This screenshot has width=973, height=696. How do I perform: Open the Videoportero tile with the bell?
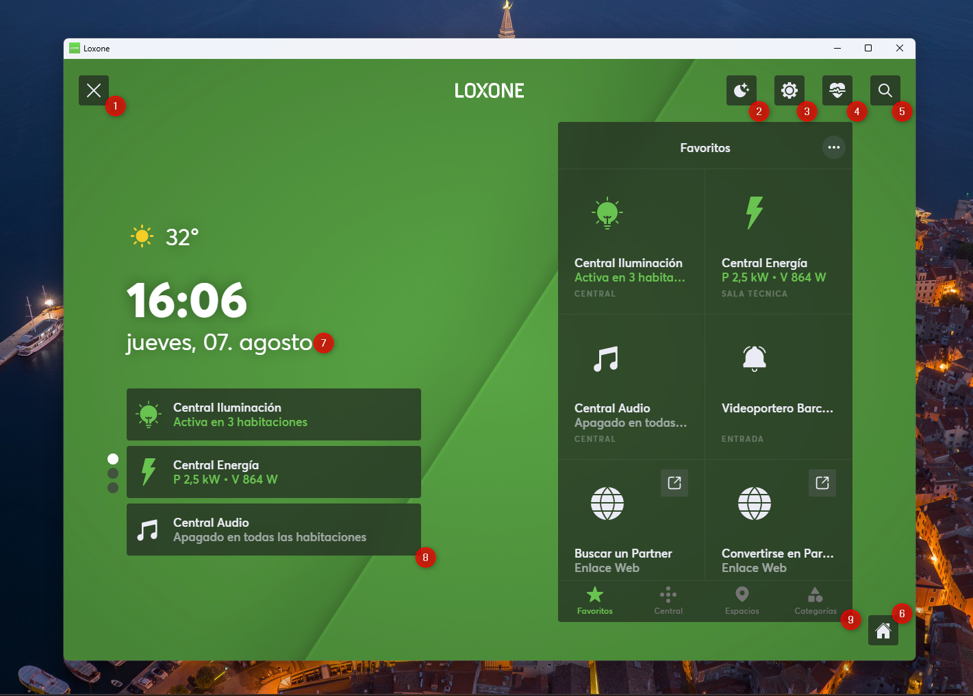coord(778,387)
